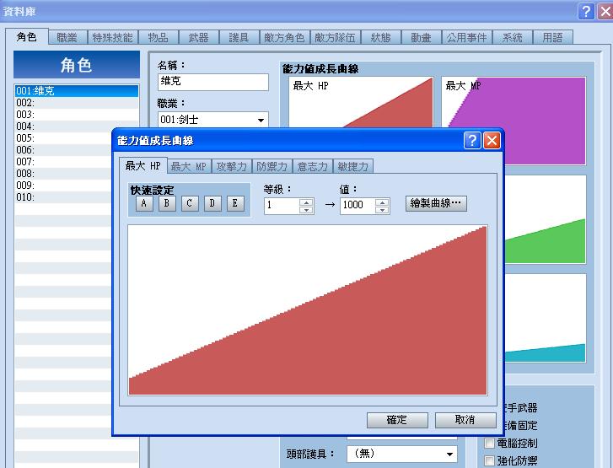
Task: Apply quick setting A
Action: tap(144, 203)
